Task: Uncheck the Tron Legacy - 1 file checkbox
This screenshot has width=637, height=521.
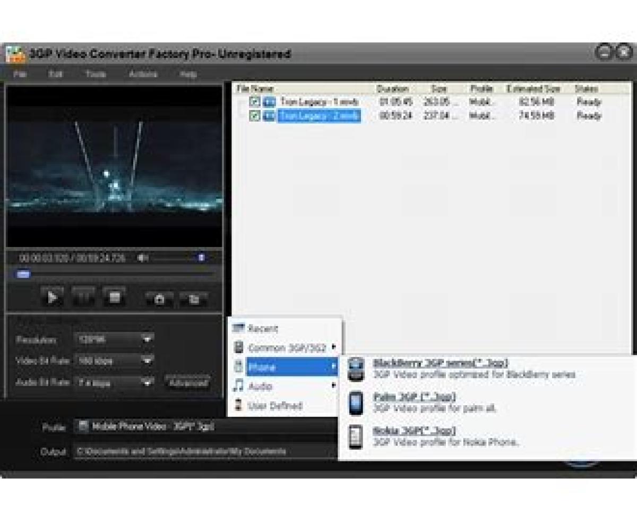Action: click(x=255, y=101)
